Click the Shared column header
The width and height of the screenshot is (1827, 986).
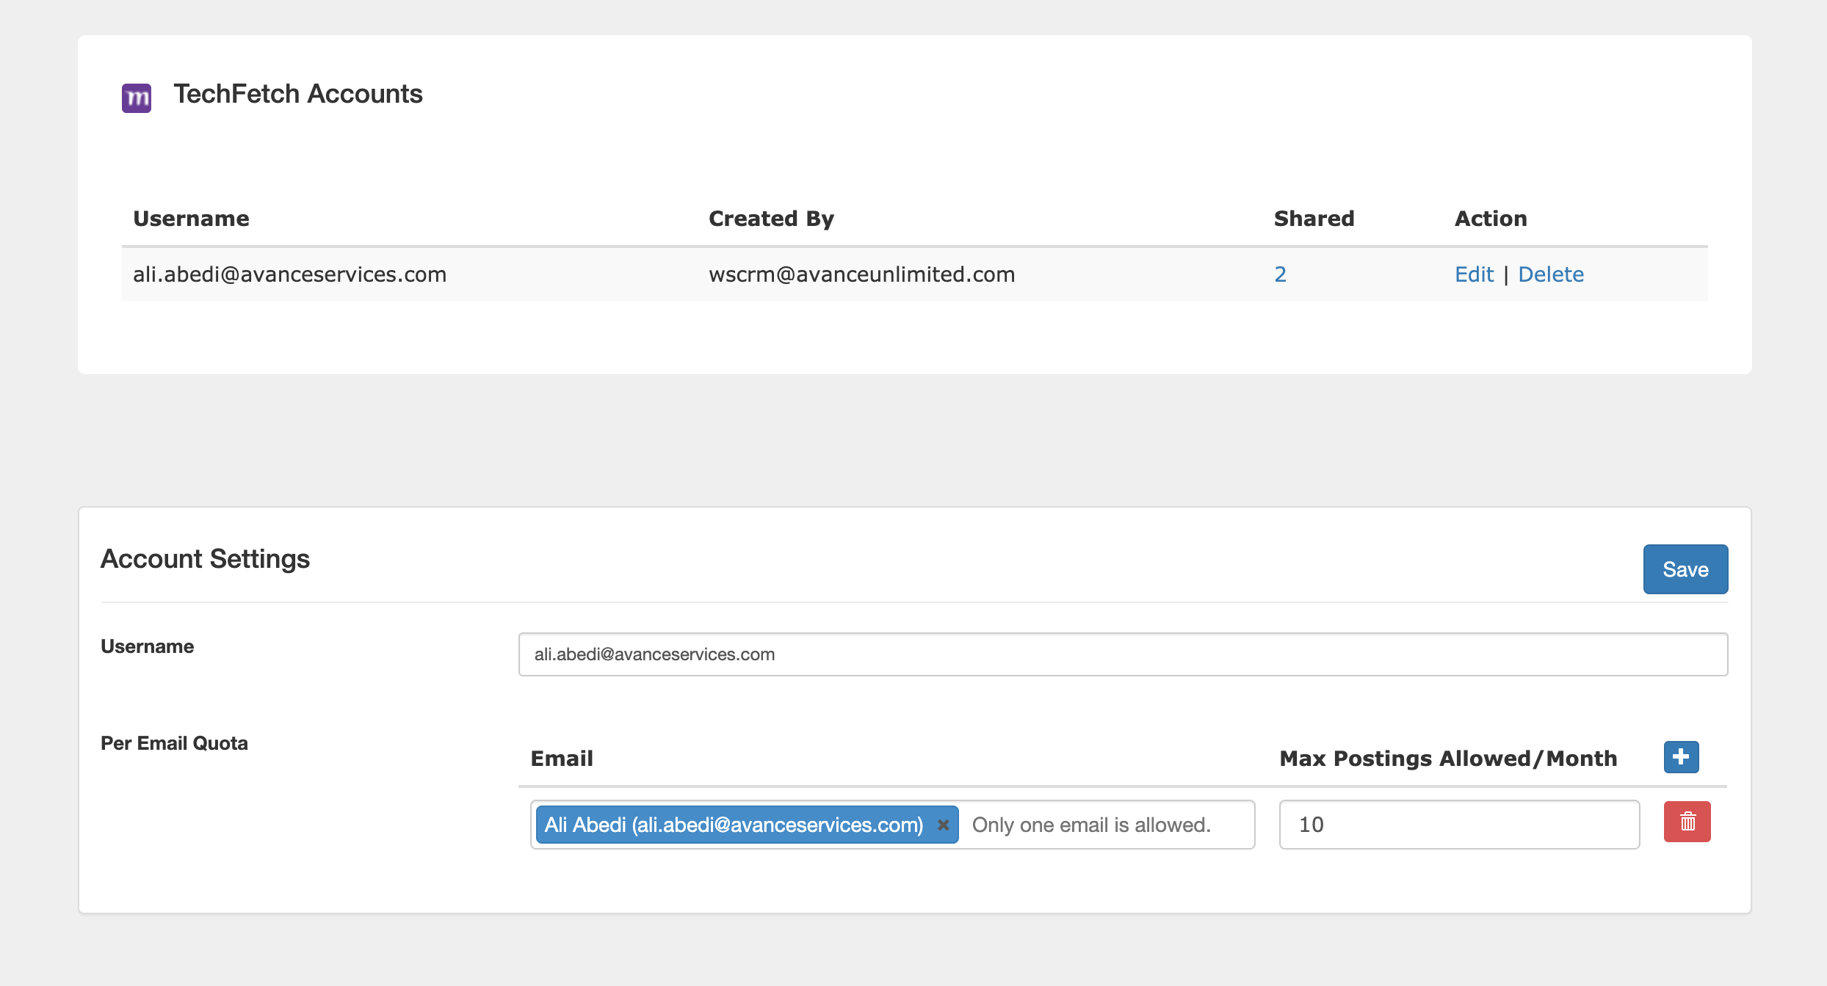click(1314, 219)
